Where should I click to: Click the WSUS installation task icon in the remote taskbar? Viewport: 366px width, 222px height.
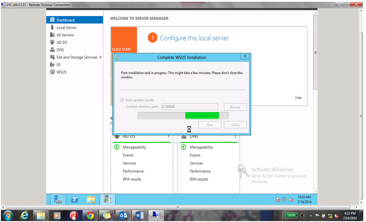pos(108,199)
